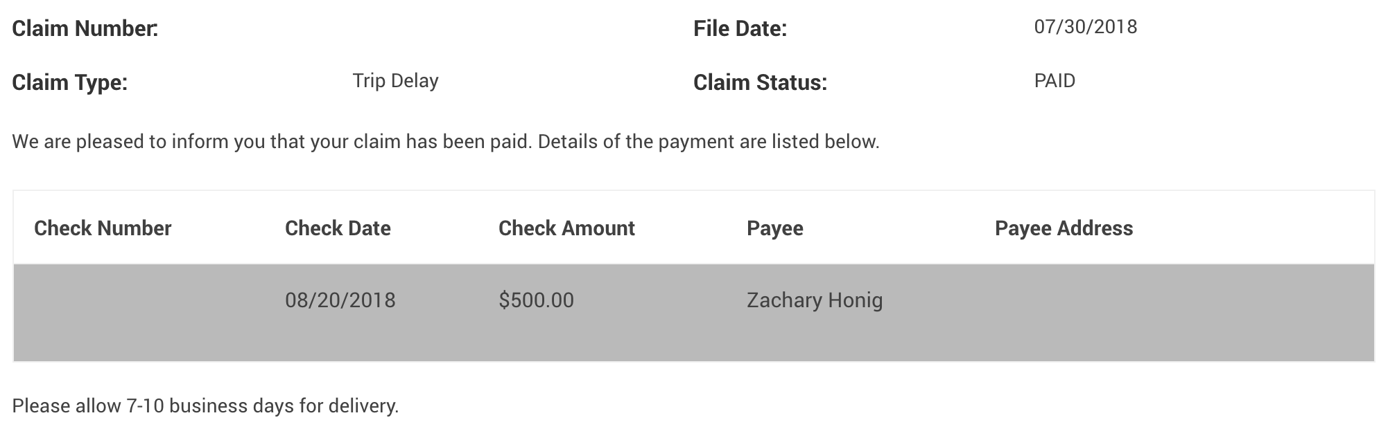Click the Check Amount column header
The height and width of the screenshot is (429, 1388).
(566, 228)
